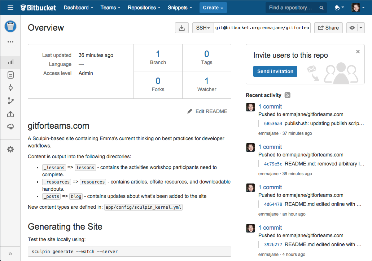Image resolution: width=372 pixels, height=261 pixels.
Task: Subscribe to Recent activity RSS feed
Action: click(x=287, y=95)
